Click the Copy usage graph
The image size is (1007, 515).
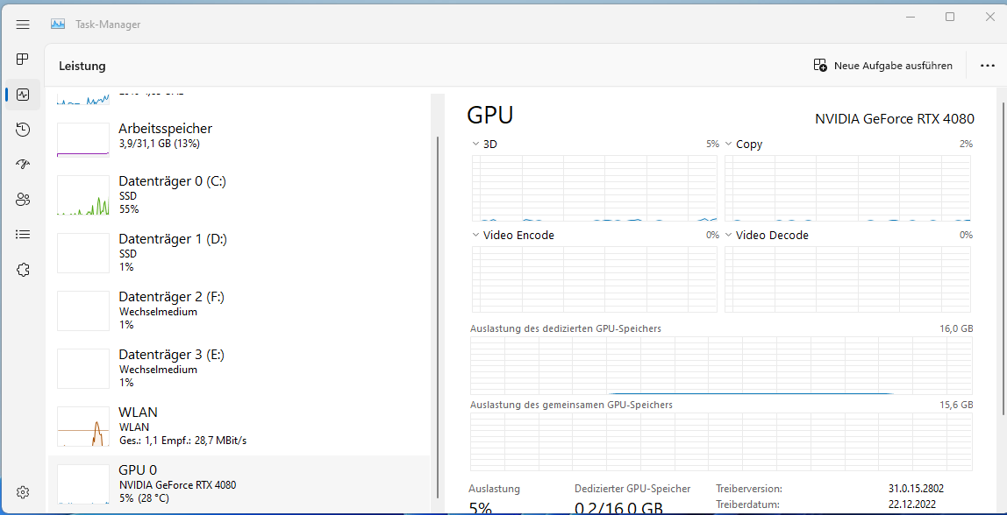coord(847,188)
